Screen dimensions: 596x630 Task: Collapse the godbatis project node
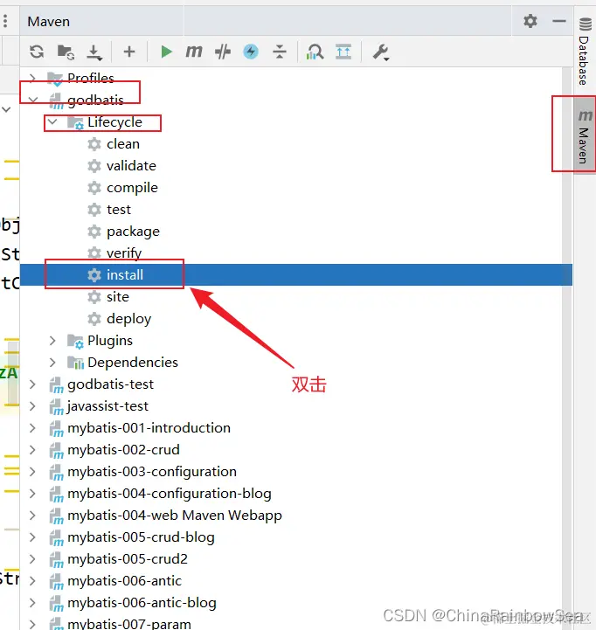click(x=33, y=100)
